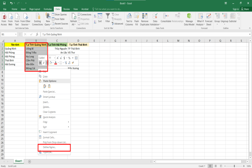Click the Sign in link
This screenshot has height=168, width=252.
coord(236,9)
